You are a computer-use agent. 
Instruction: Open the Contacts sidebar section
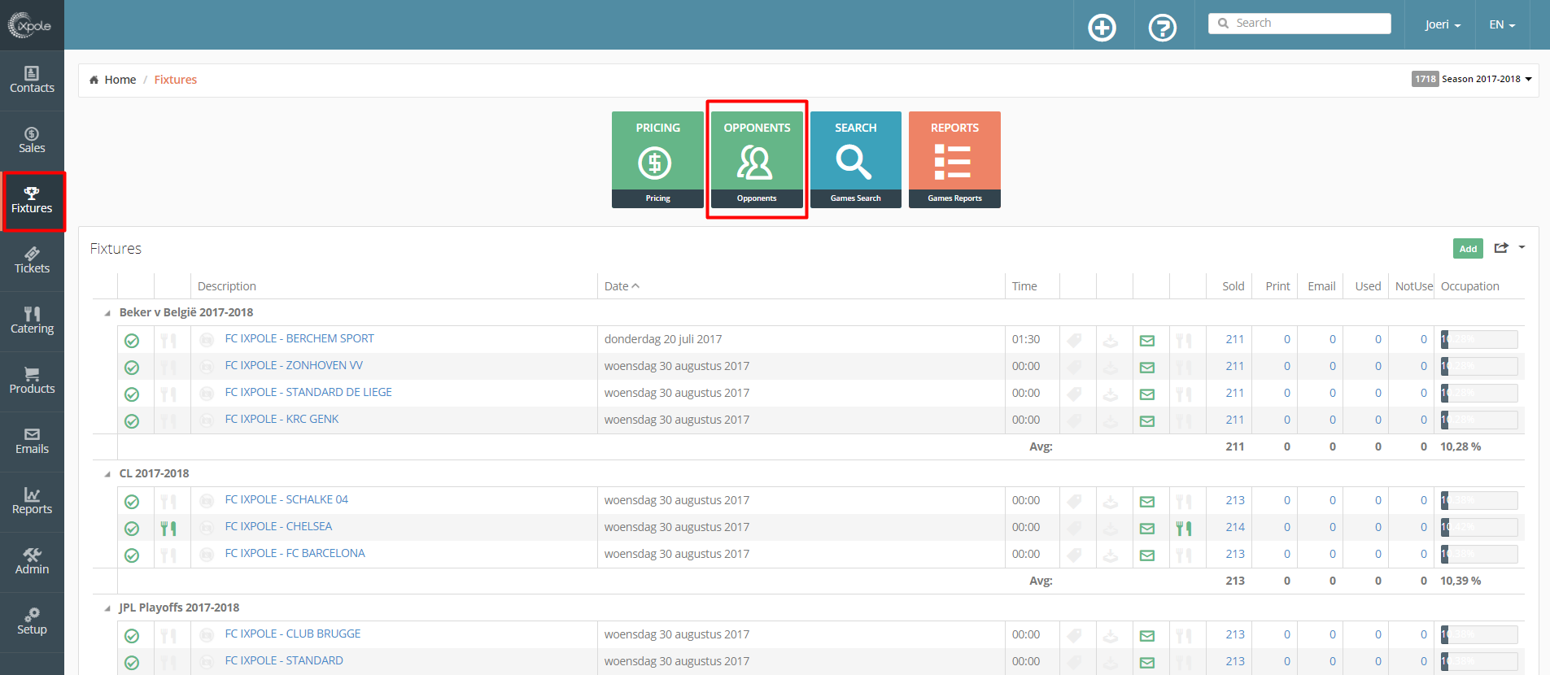click(32, 80)
